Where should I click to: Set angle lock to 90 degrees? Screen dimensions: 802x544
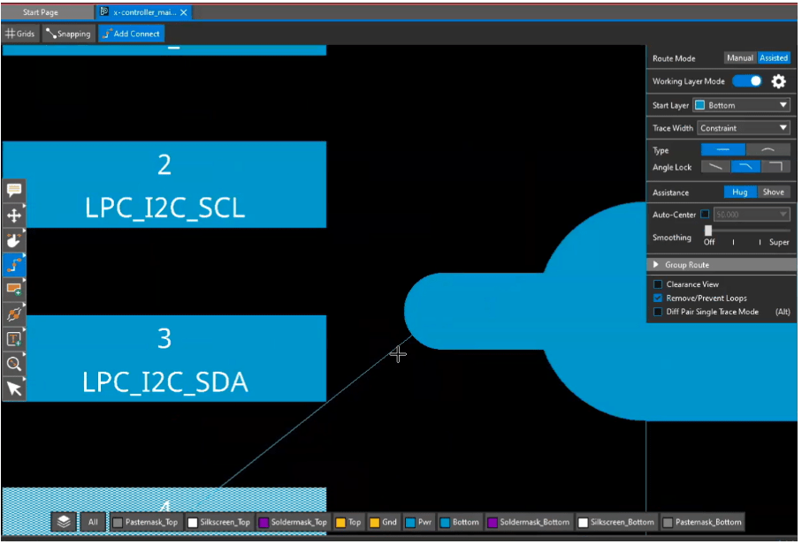(x=775, y=167)
